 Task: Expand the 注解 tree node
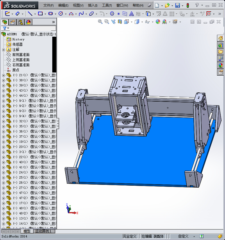click(x=3, y=50)
